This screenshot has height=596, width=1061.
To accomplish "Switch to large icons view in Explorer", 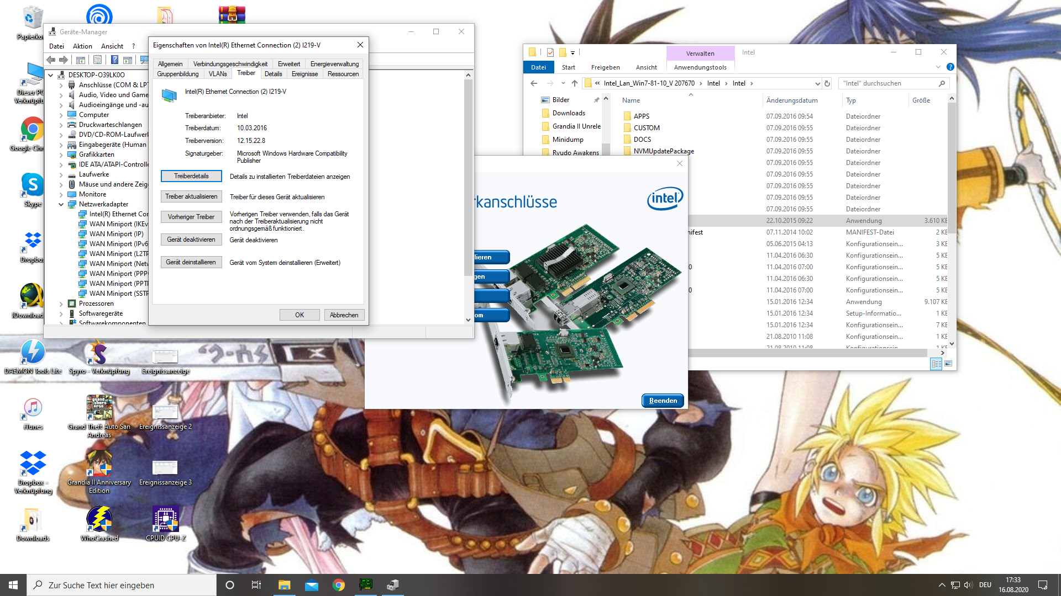I will [948, 364].
